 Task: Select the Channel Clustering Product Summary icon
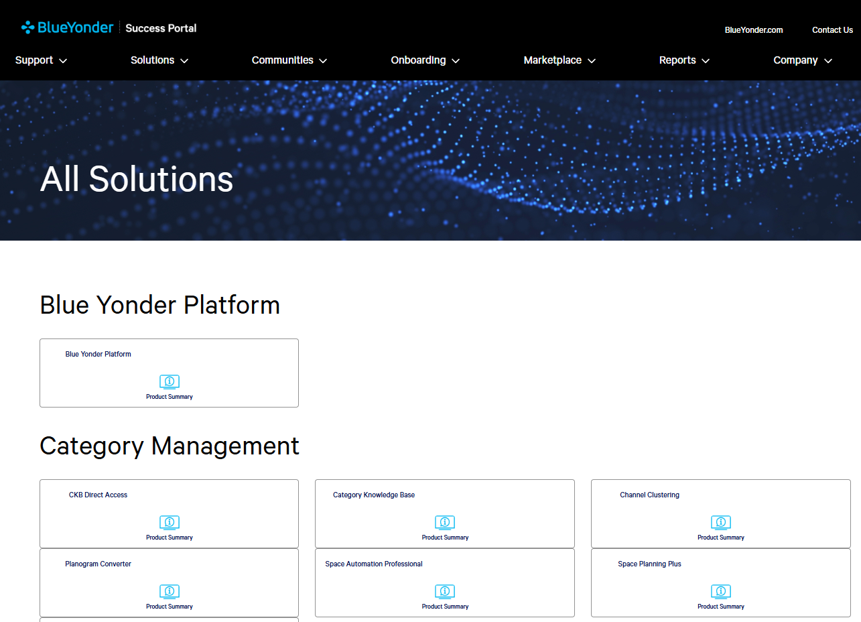[720, 522]
